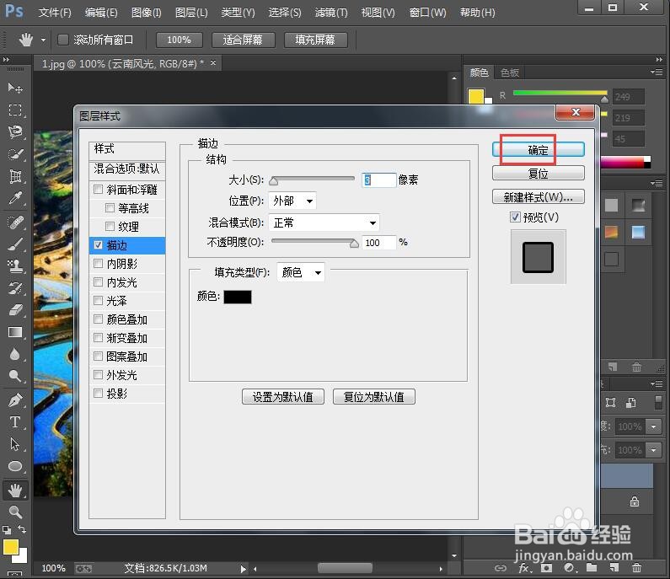Expand the layer opacity dropdown arrow
The image size is (670, 579).
(x=654, y=426)
